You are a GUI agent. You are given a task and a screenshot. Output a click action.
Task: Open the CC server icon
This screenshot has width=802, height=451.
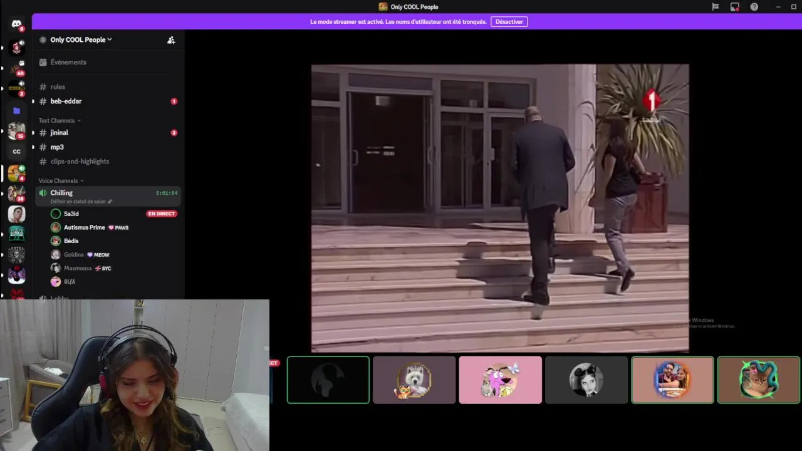click(16, 152)
